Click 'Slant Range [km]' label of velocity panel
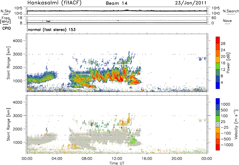The image size is (239, 165). coord(8,124)
